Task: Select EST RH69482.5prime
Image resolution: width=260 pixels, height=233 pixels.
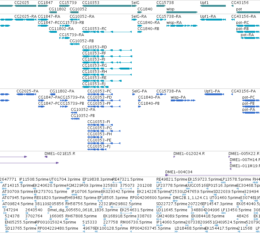Action: click(x=67, y=201)
